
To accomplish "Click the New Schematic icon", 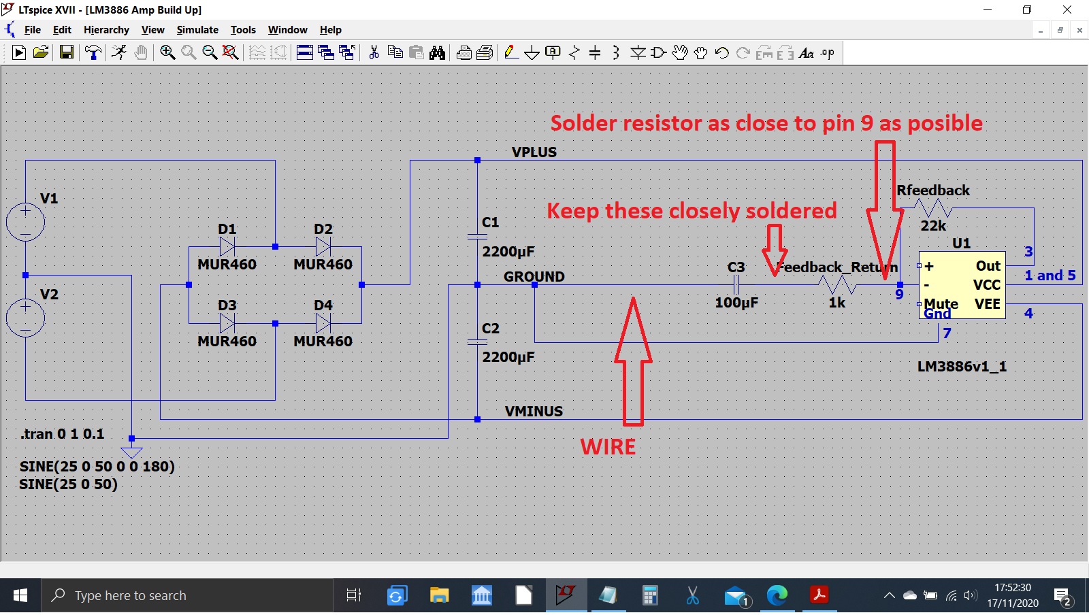I will click(x=19, y=52).
